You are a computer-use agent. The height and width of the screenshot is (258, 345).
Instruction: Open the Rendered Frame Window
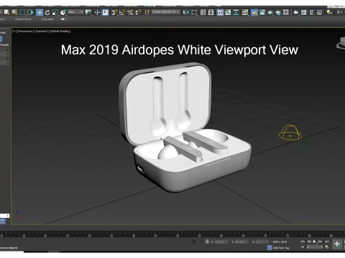pos(262,12)
